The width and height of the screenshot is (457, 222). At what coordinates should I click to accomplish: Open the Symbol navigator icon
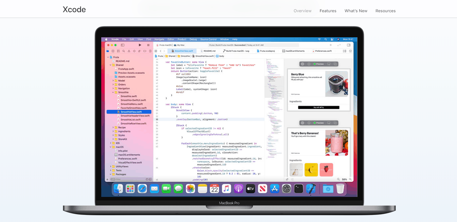[118, 51]
